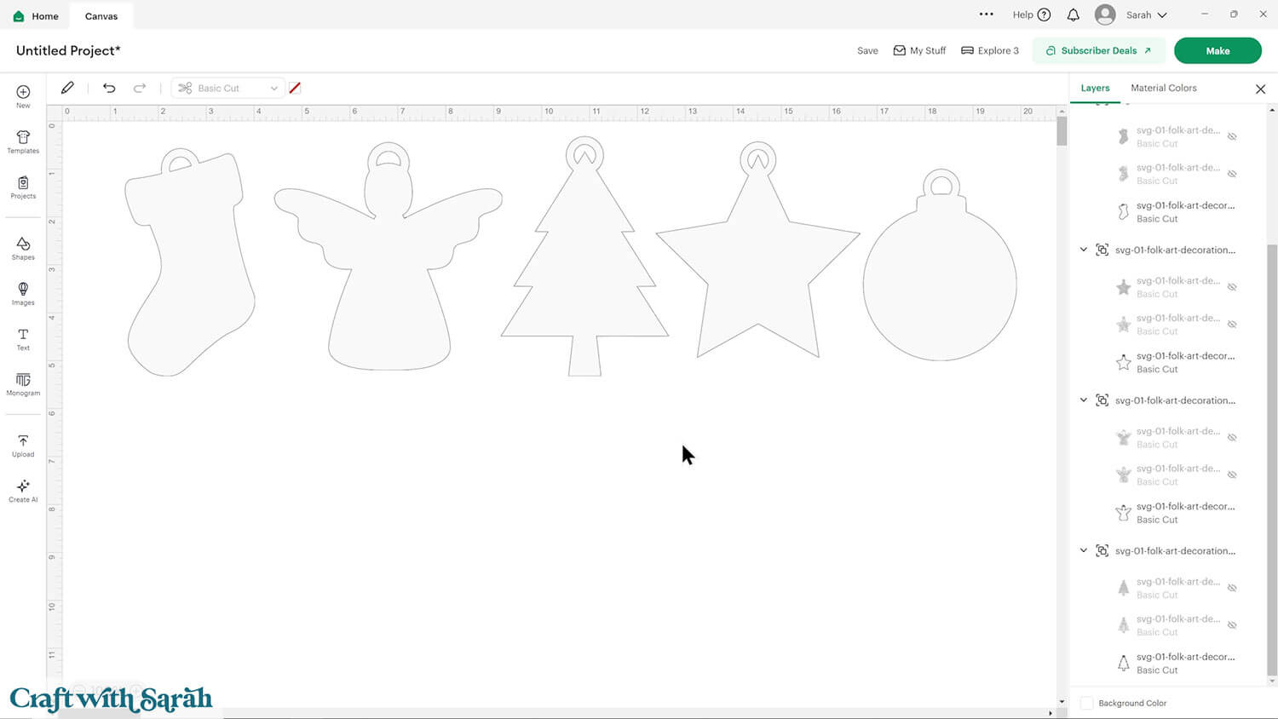Select the angel shape on the canvas
This screenshot has height=719, width=1278.
click(x=389, y=256)
